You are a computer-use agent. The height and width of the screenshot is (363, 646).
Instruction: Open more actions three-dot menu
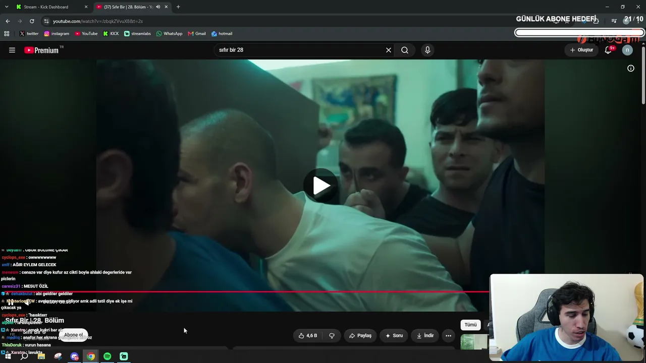[448, 335]
